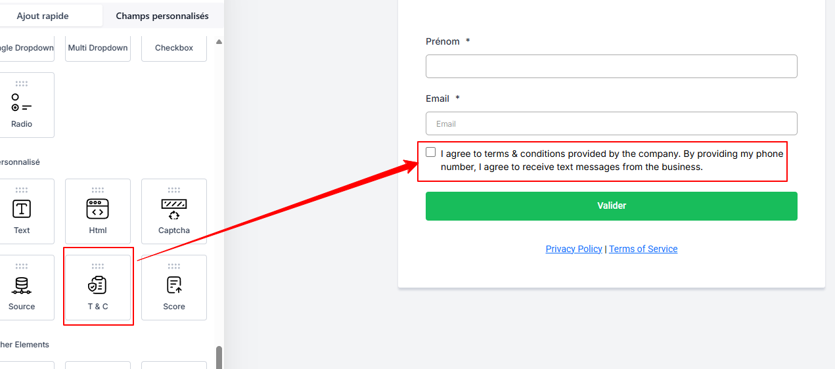The width and height of the screenshot is (835, 369).
Task: Select the Source field element
Action: pos(22,288)
